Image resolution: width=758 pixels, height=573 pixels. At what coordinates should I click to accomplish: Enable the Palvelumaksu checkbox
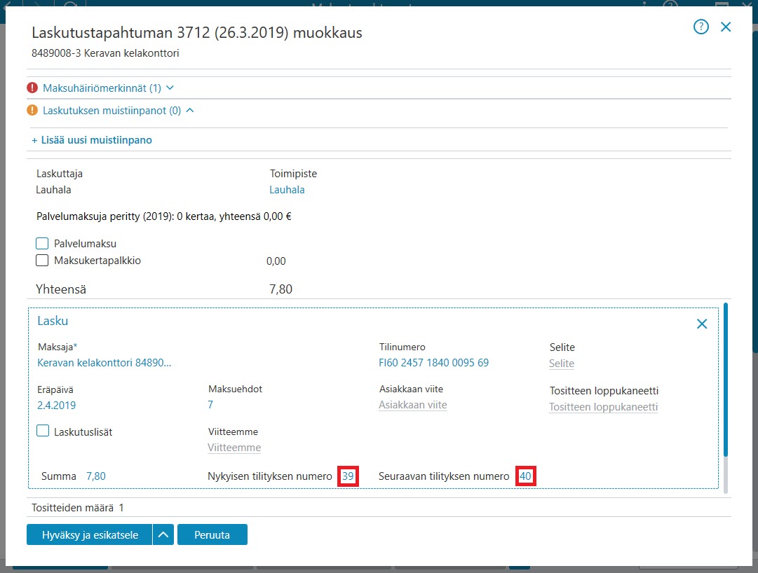point(42,243)
